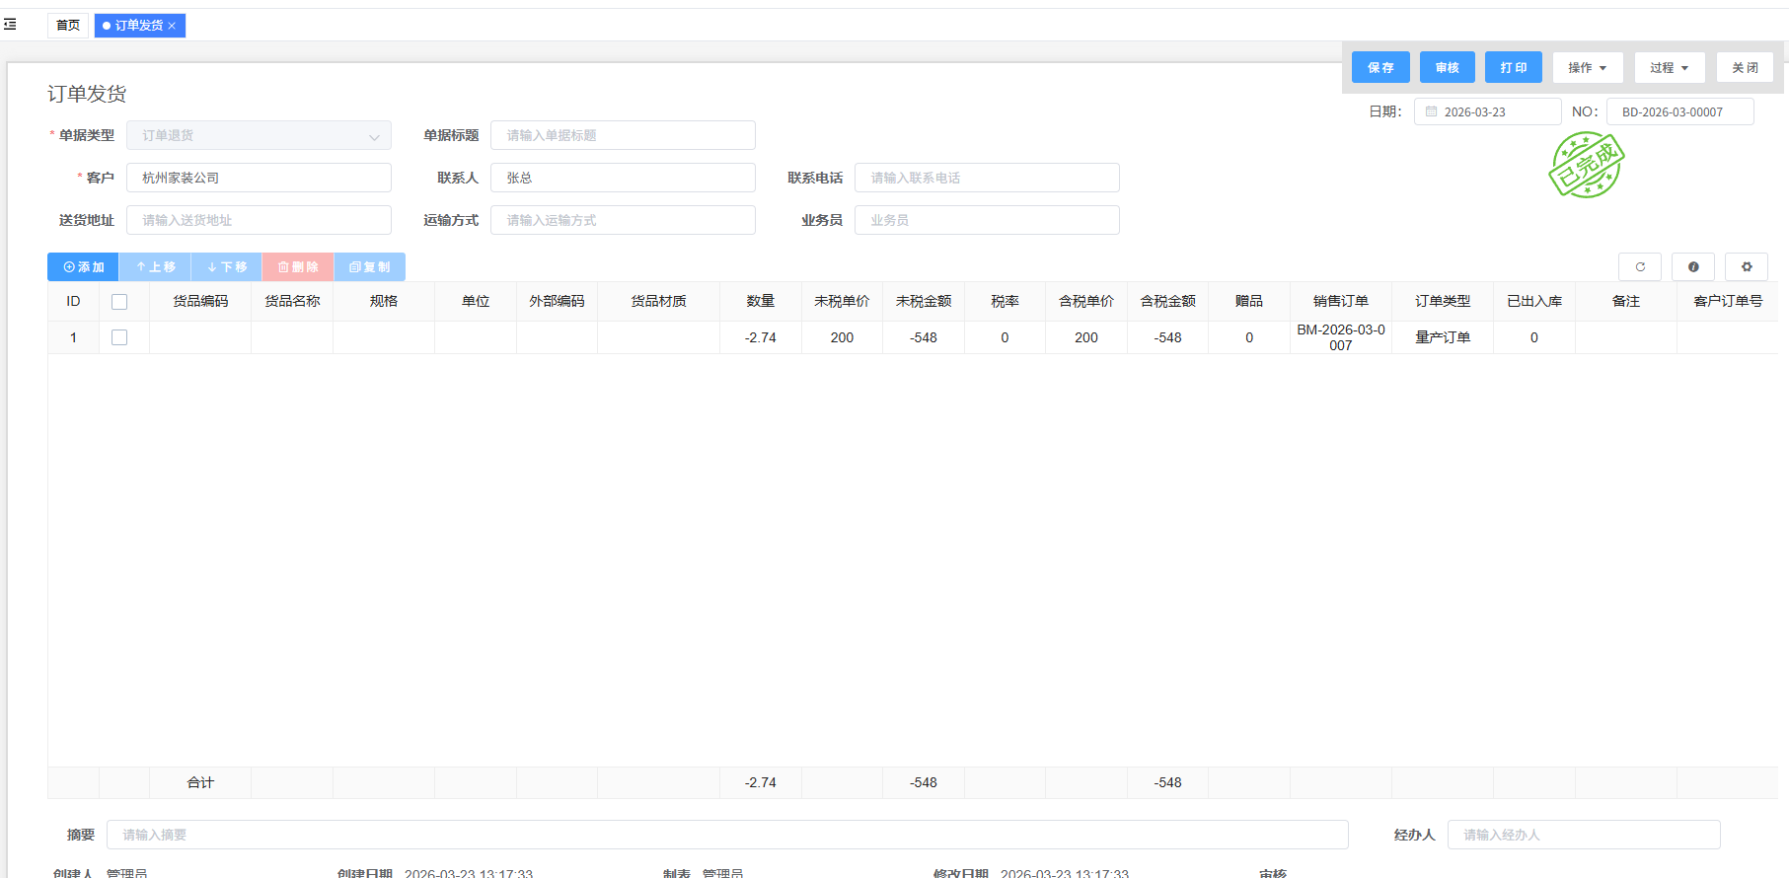The width and height of the screenshot is (1789, 878).
Task: Click the 添加 add row button
Action: pos(83,267)
